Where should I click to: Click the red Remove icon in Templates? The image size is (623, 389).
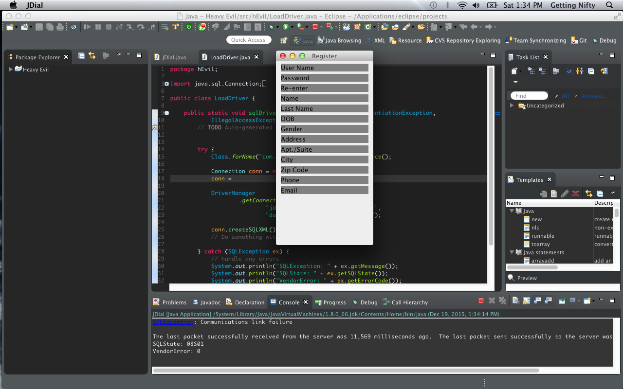tap(575, 194)
